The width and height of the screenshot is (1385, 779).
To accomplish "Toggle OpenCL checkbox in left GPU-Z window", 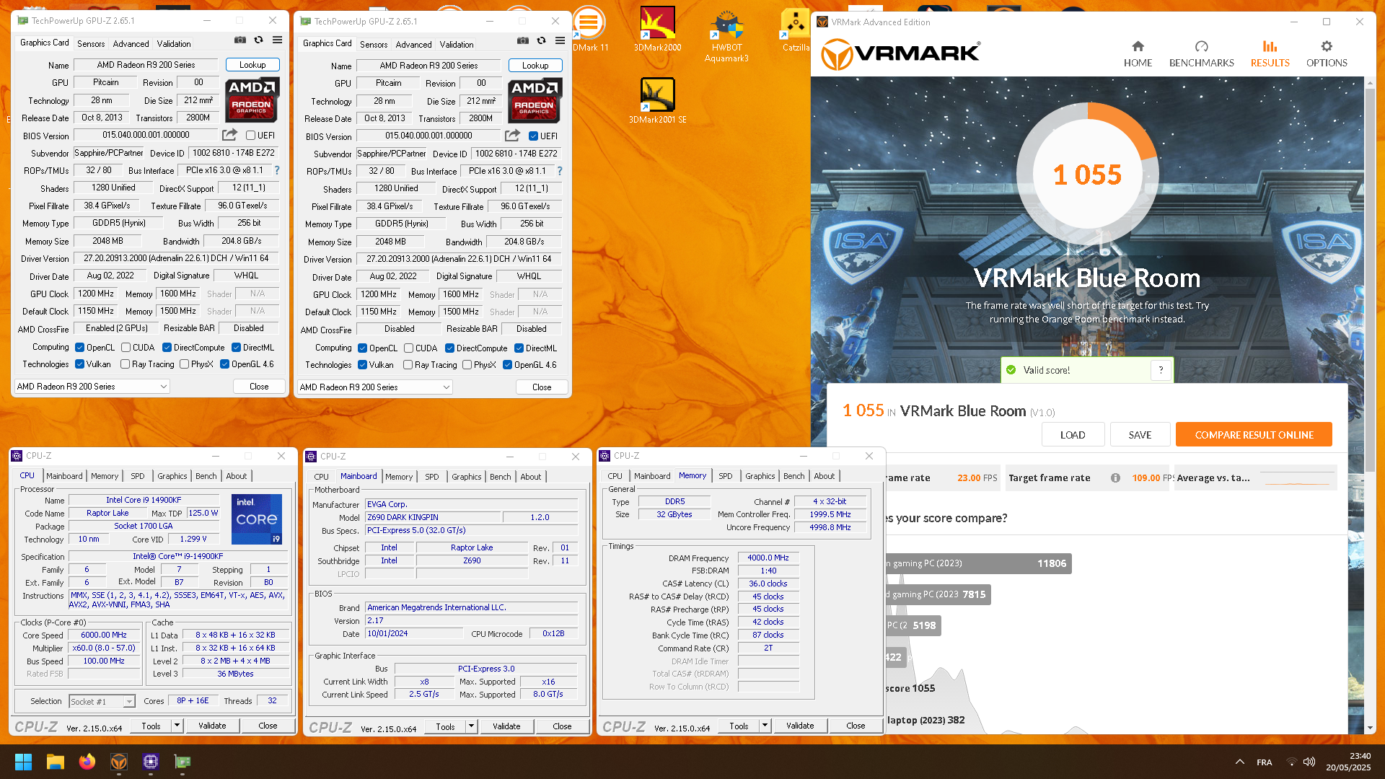I will click(x=80, y=347).
